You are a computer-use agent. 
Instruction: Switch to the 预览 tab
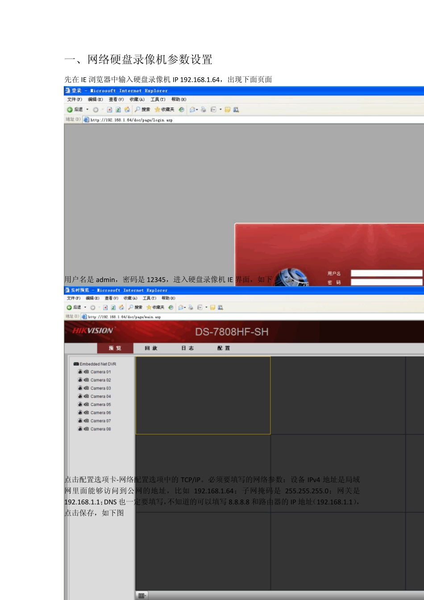coord(115,348)
